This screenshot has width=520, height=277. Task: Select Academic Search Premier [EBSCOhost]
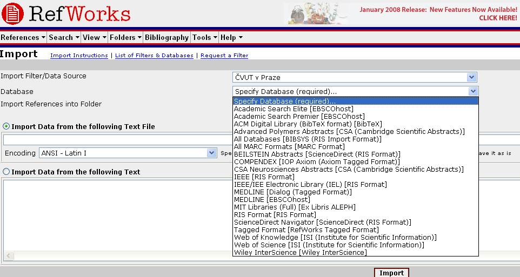point(356,116)
